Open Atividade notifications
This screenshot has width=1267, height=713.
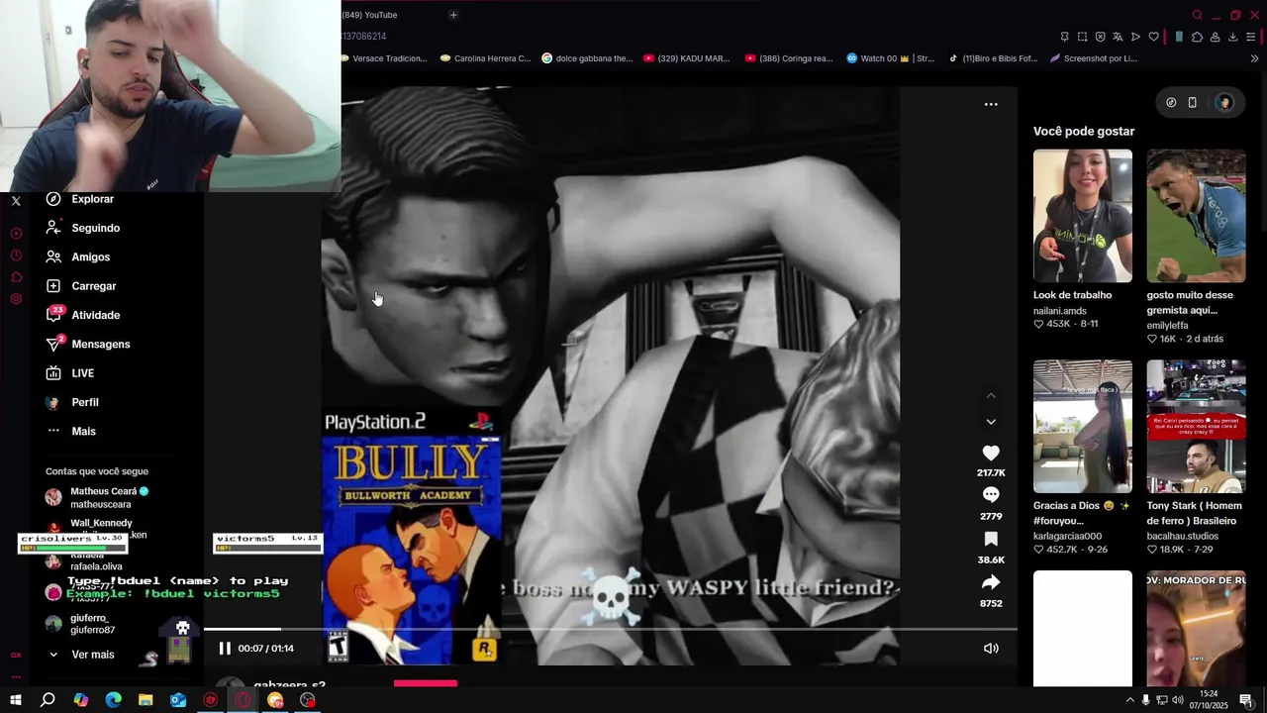point(83,315)
